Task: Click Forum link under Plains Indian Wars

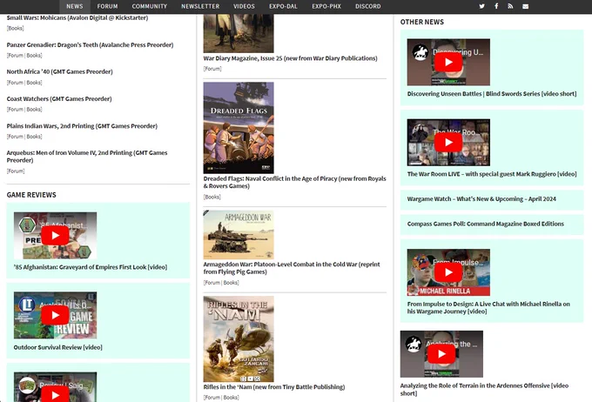Action: click(16, 137)
